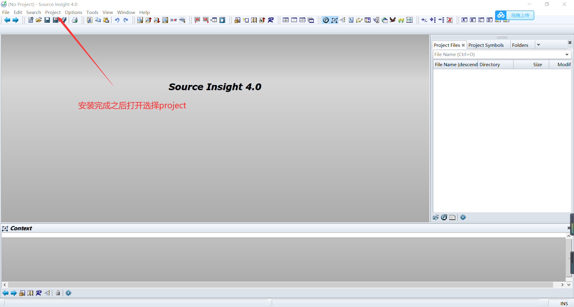
Task: Open the Help menu
Action: (144, 12)
